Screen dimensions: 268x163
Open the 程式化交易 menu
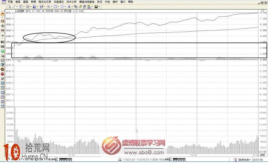tap(45, 2)
